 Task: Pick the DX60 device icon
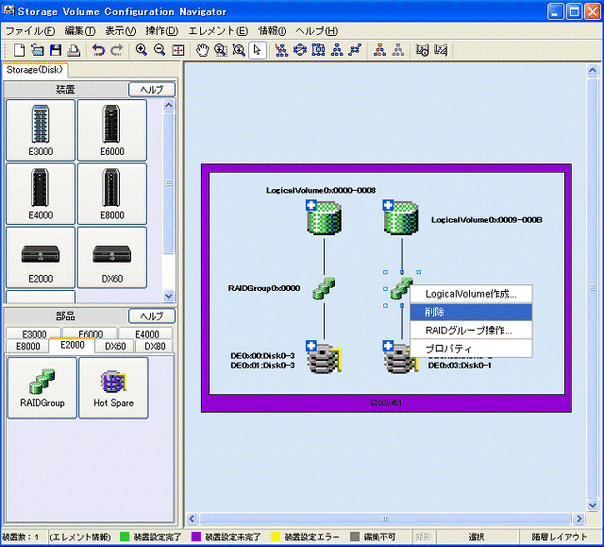coord(111,259)
